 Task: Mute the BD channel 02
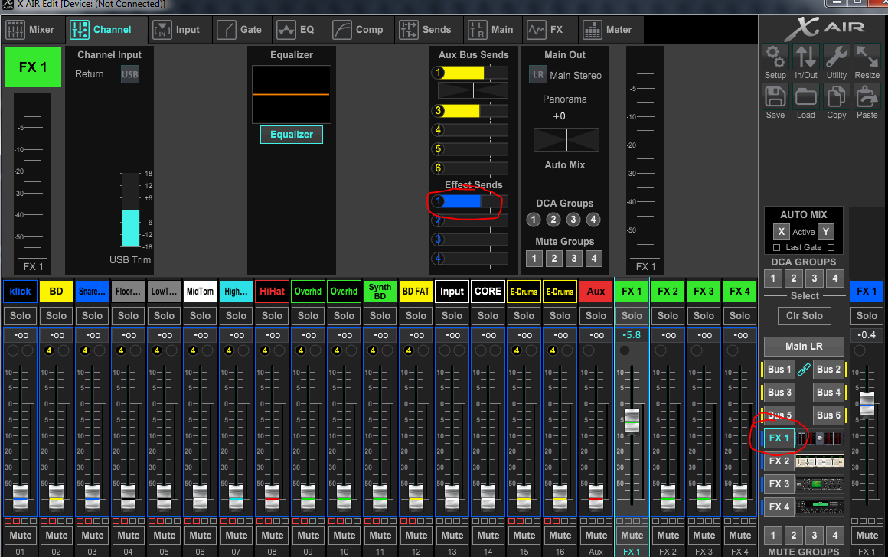(57, 536)
